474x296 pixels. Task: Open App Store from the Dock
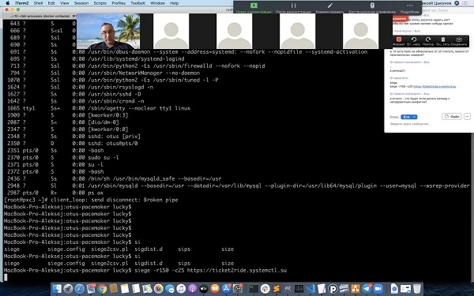pyautogui.click(x=226, y=288)
